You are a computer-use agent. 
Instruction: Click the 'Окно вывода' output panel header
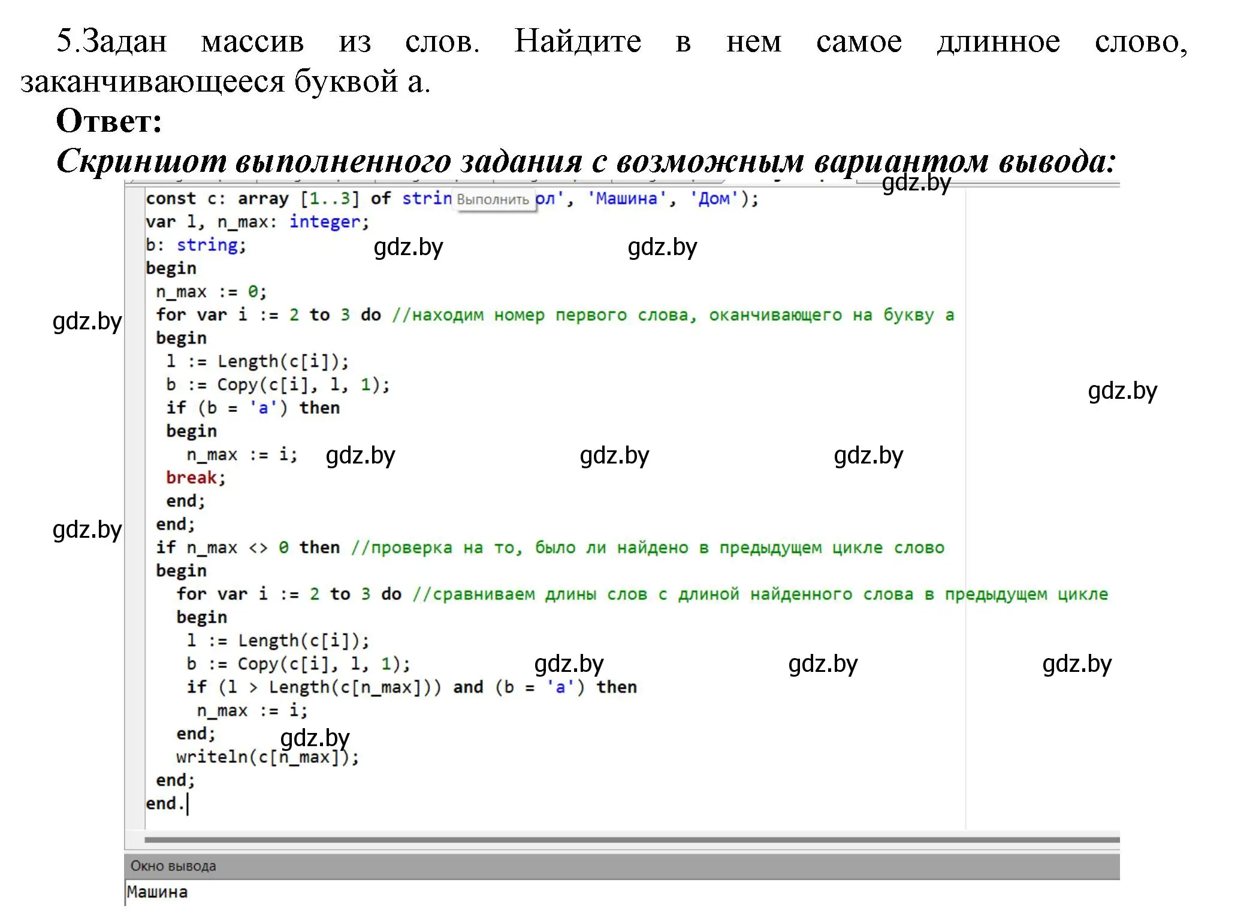622,867
